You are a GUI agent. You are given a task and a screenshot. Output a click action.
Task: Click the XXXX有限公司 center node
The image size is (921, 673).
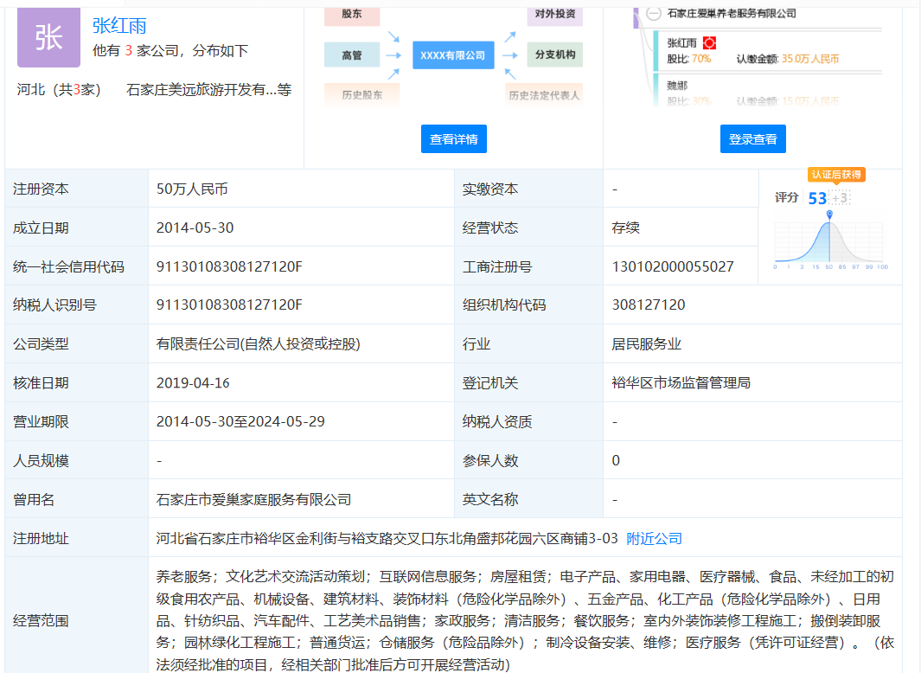pos(453,55)
